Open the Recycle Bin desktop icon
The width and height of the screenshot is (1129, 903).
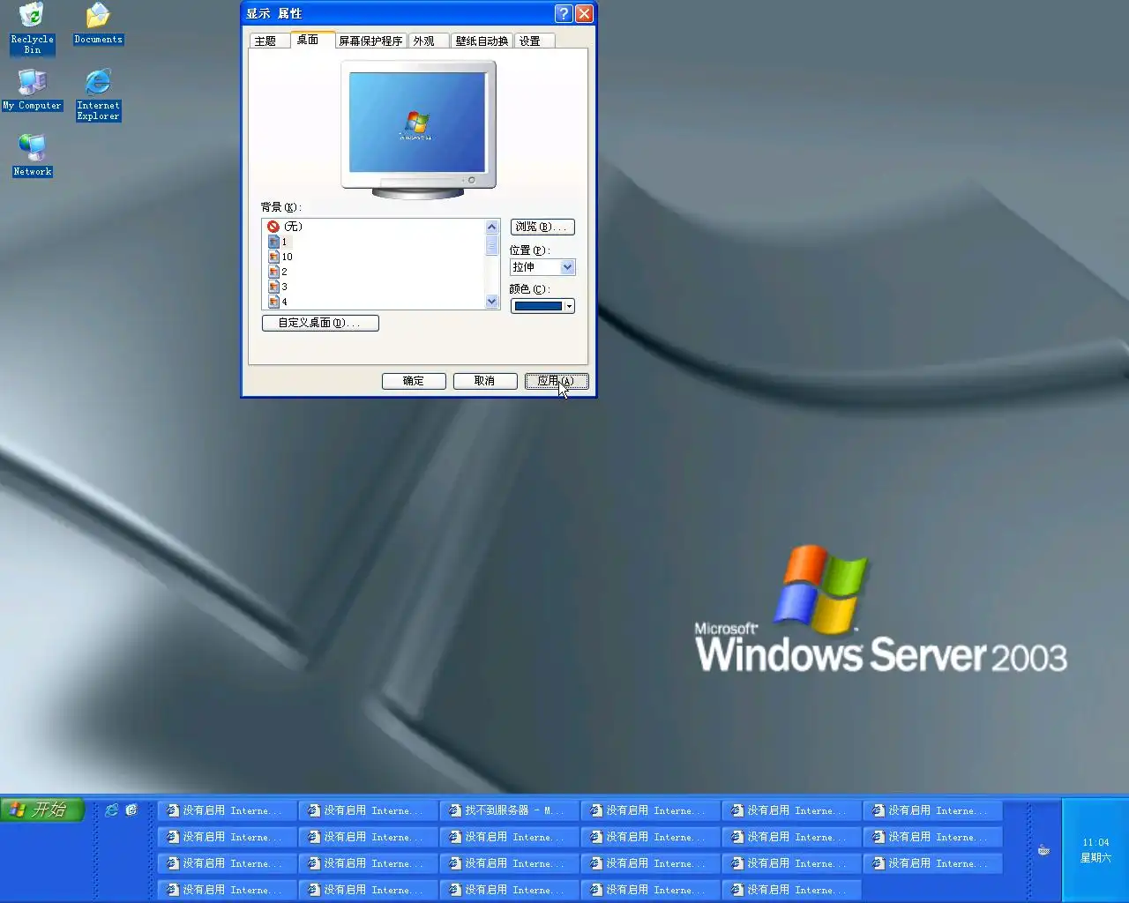pyautogui.click(x=32, y=28)
